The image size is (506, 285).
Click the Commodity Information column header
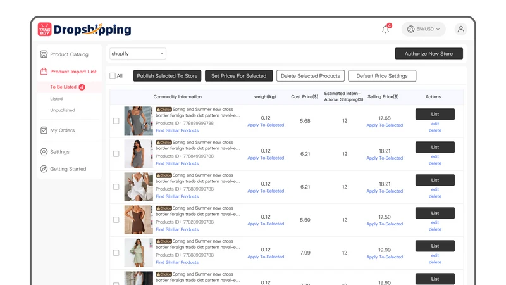click(x=178, y=97)
